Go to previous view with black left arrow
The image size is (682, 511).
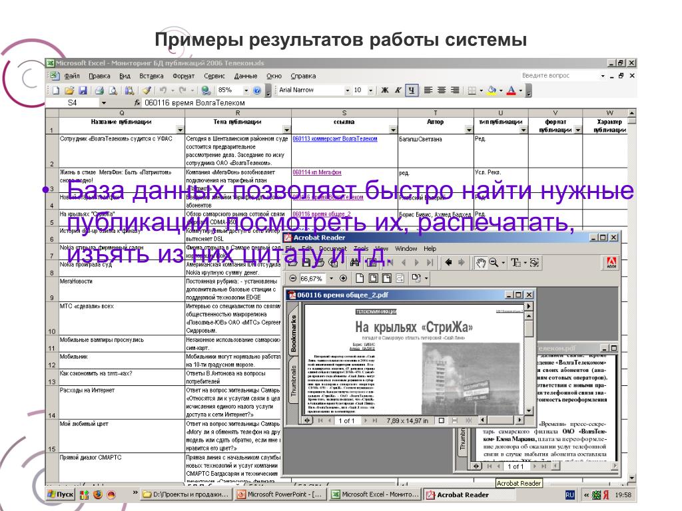448,262
